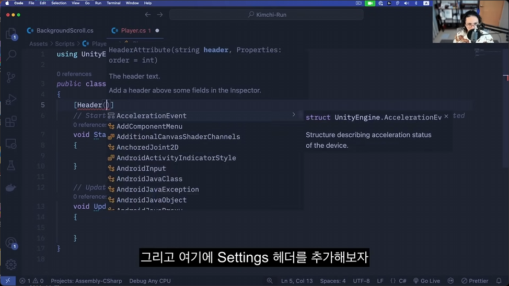Open the Explorer view in activity bar
This screenshot has width=509, height=286.
[11, 34]
